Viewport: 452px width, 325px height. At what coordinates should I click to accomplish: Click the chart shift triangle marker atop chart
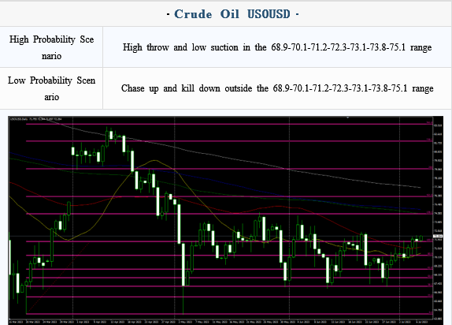(348, 118)
